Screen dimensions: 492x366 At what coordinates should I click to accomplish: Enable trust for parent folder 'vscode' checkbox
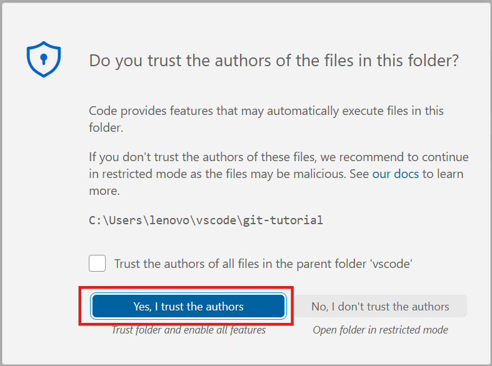pyautogui.click(x=97, y=263)
